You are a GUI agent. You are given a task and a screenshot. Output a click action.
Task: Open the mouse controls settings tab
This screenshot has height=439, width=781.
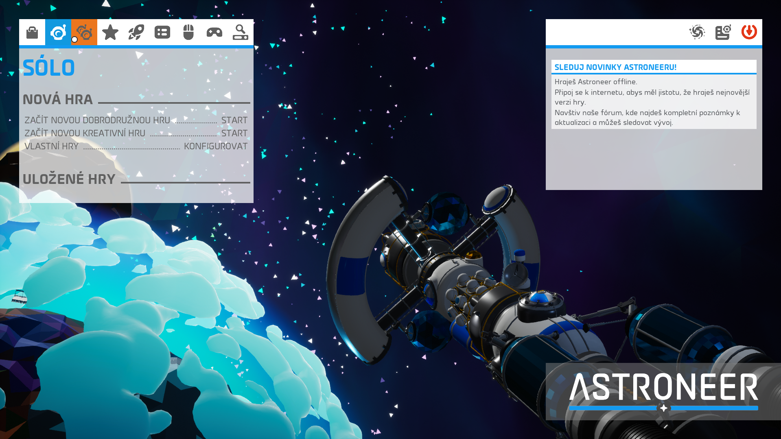point(188,32)
